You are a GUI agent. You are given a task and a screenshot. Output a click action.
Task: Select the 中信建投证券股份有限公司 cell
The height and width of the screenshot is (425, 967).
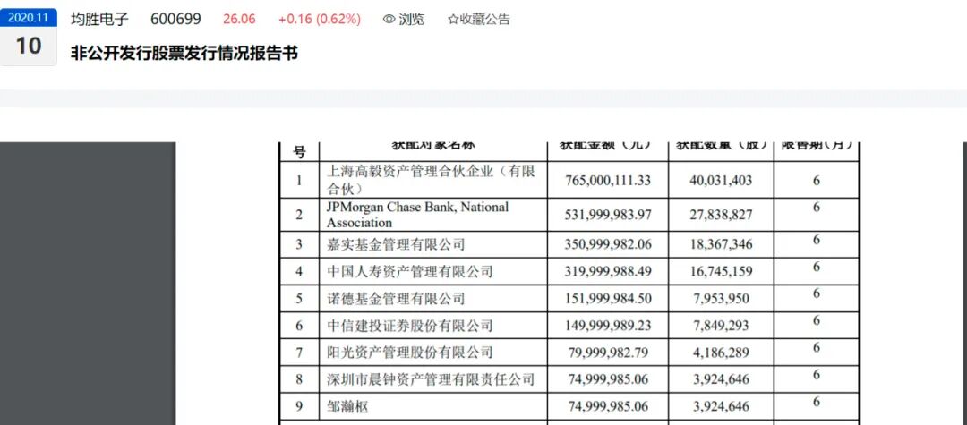tap(433, 325)
